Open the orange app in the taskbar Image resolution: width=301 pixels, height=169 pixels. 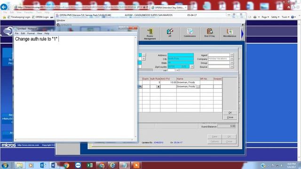click(136, 165)
